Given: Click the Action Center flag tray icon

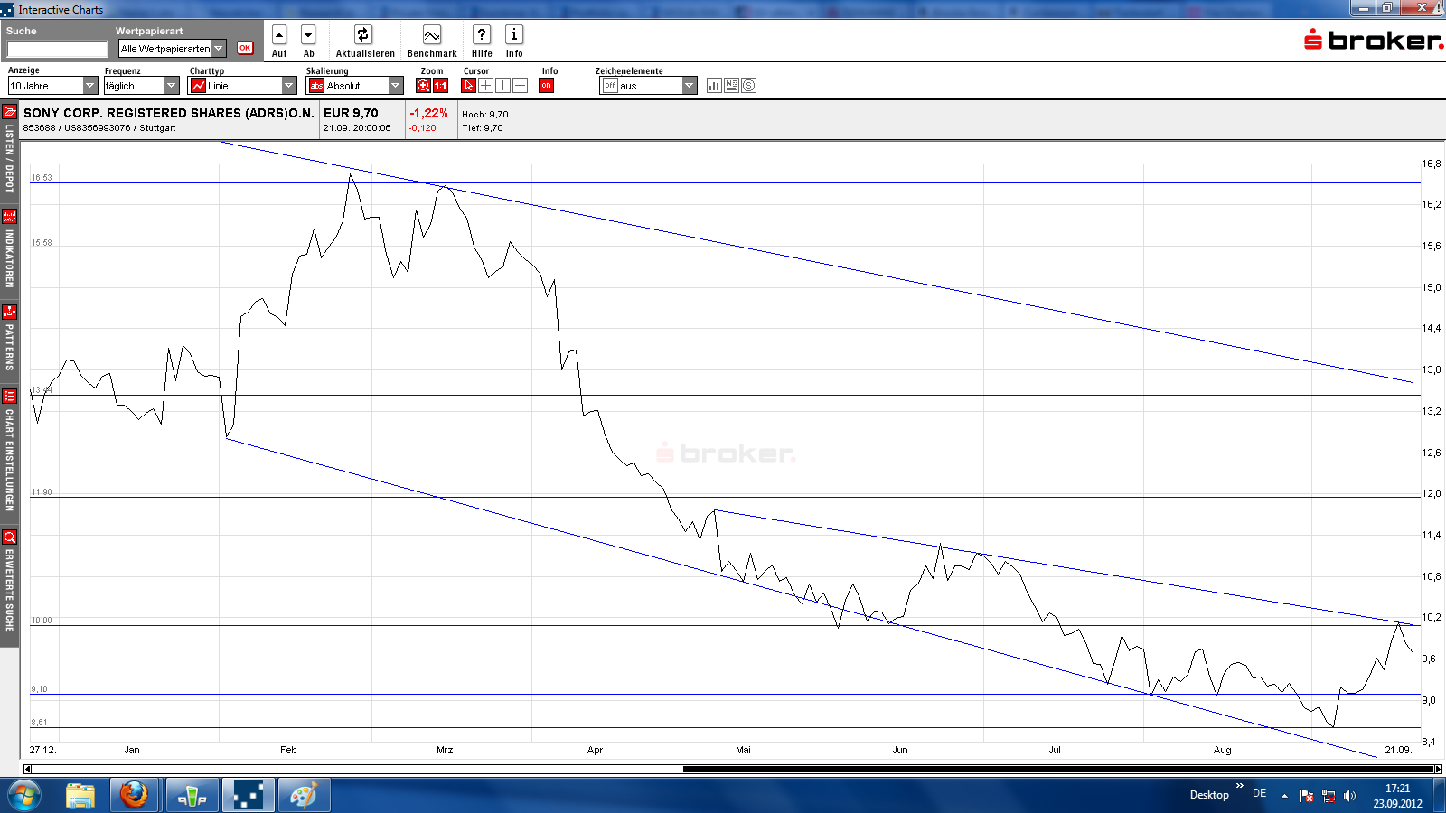Looking at the screenshot, I should click(x=1307, y=796).
